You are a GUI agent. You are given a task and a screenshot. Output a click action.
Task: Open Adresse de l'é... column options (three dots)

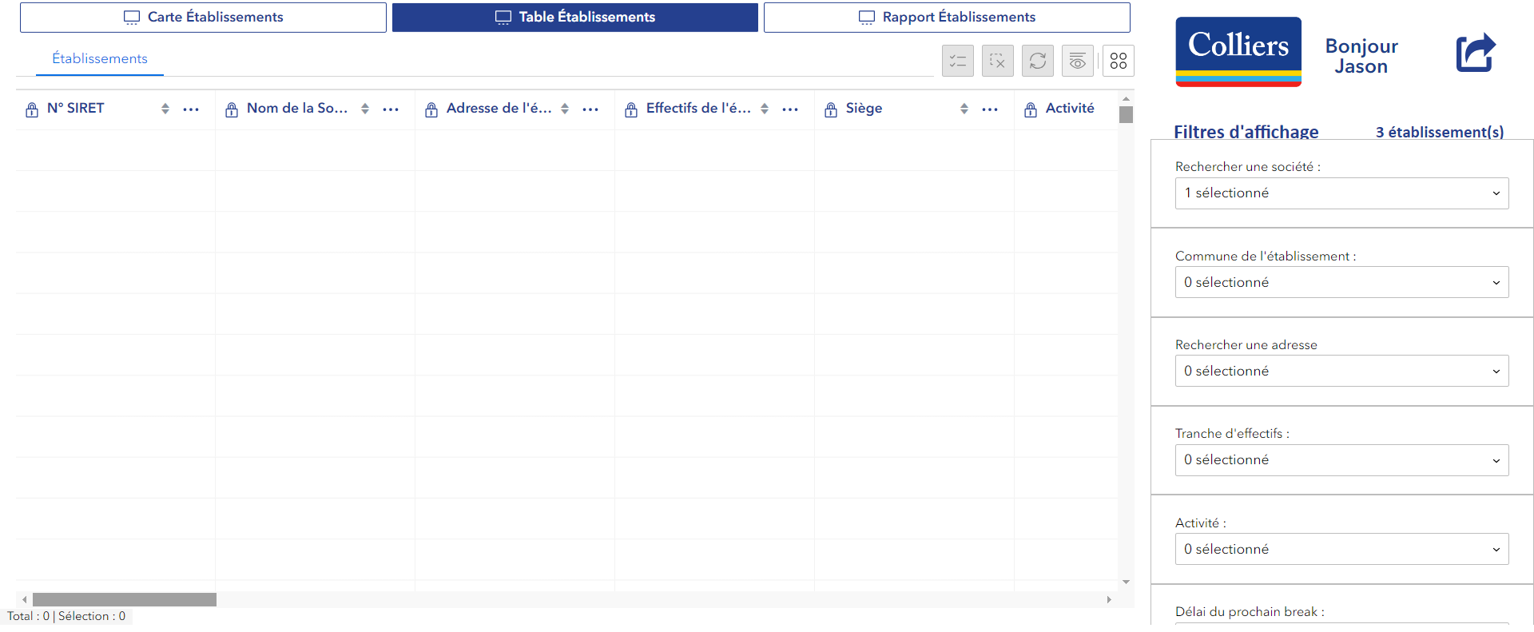(590, 109)
